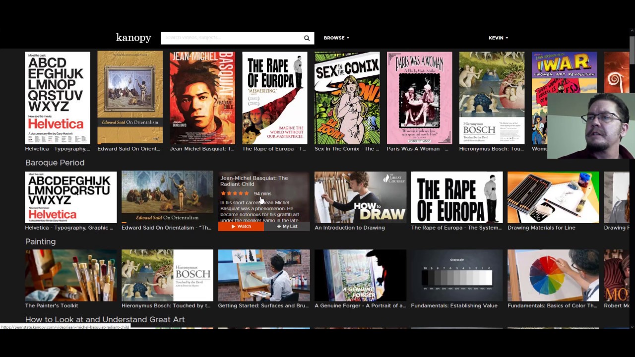This screenshot has height=357, width=635.
Task: Open Hieronymus Bosch thumbnail in Painting row
Action: tap(167, 275)
